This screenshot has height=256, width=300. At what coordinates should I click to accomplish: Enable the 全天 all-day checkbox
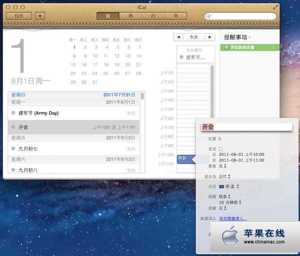(x=220, y=149)
